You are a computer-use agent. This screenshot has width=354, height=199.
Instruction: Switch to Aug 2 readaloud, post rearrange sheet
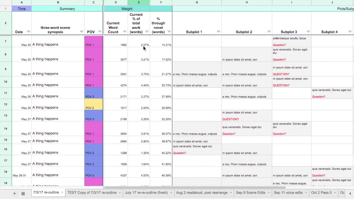tap(202, 193)
